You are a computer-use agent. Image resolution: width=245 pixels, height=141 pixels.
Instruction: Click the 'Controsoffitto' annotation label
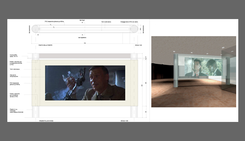(x=14, y=56)
